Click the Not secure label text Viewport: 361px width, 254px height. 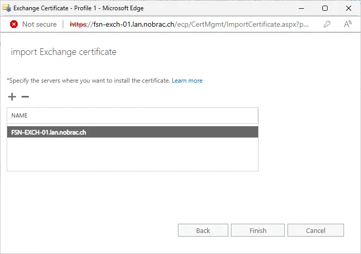(x=40, y=24)
